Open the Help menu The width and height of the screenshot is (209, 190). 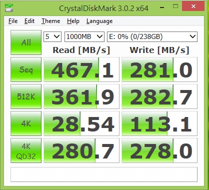click(73, 21)
